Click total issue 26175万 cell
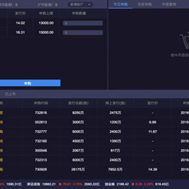Viewport: 189px width, 189px height. 78,170
